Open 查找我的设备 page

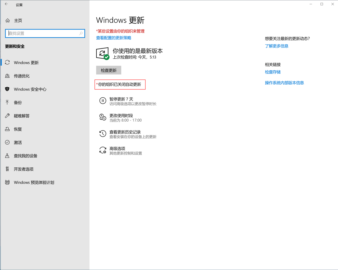[45, 156]
